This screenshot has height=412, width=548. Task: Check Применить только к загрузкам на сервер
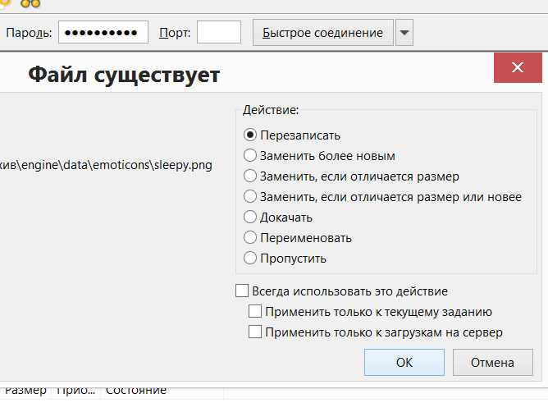point(255,332)
